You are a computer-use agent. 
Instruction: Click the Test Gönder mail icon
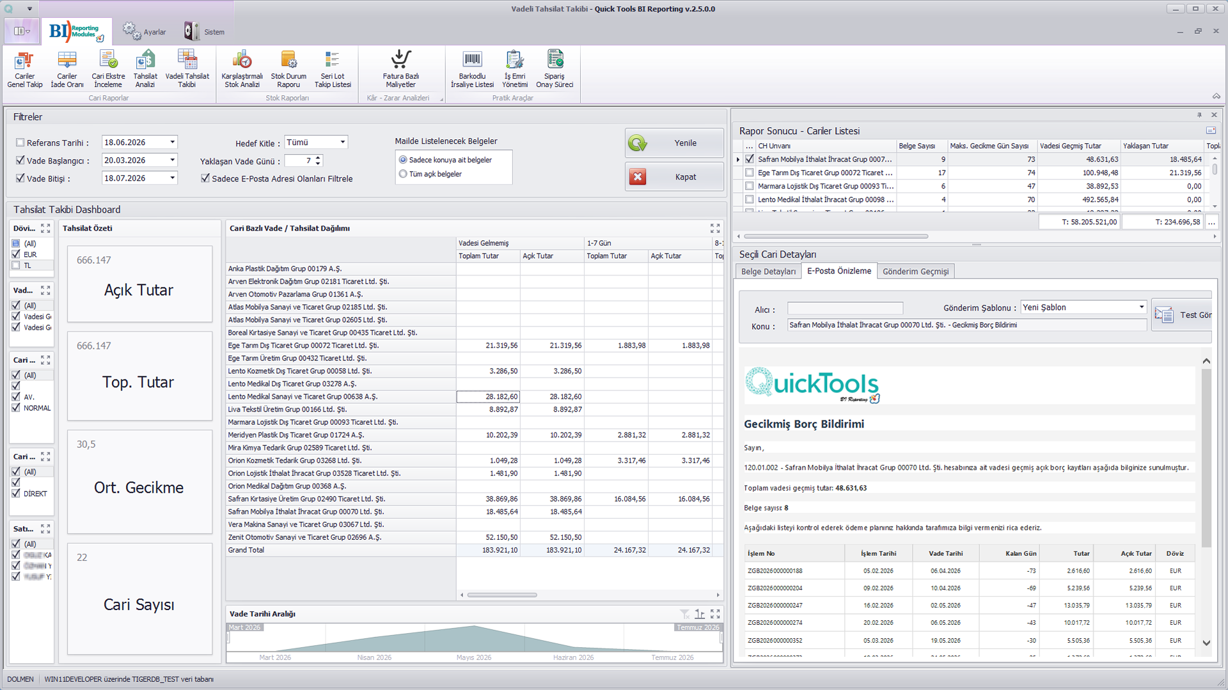click(x=1164, y=314)
